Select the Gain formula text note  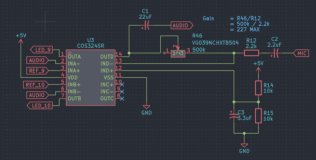click(x=236, y=24)
